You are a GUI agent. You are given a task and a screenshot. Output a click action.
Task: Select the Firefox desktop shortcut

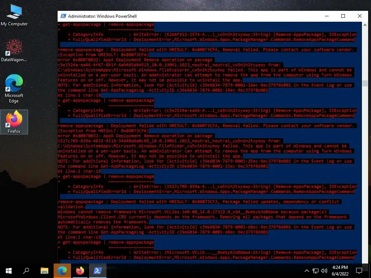tap(14, 122)
